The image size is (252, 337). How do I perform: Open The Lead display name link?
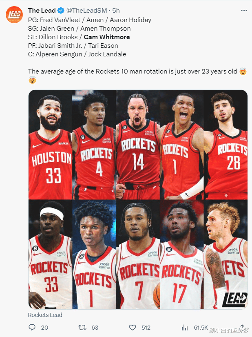(42, 10)
